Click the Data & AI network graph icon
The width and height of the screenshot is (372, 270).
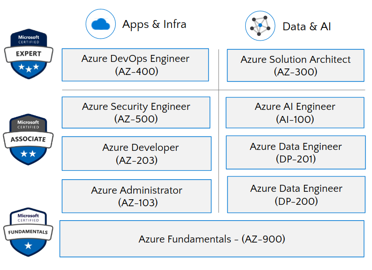point(260,26)
